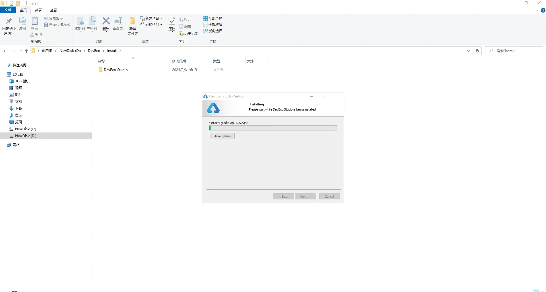Click the Refresh button beside address bar
The height and width of the screenshot is (292, 546).
pos(477,51)
